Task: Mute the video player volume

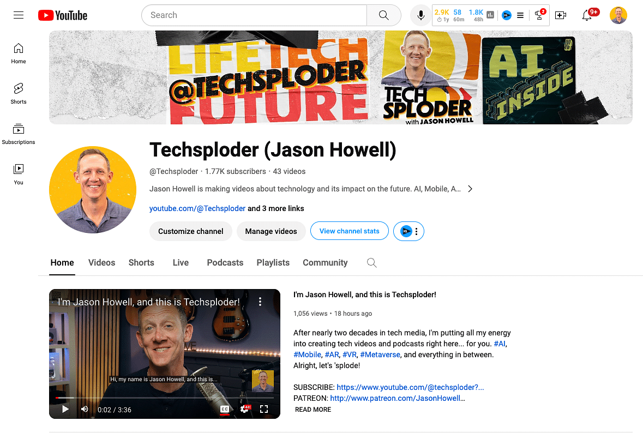Action: (85, 409)
